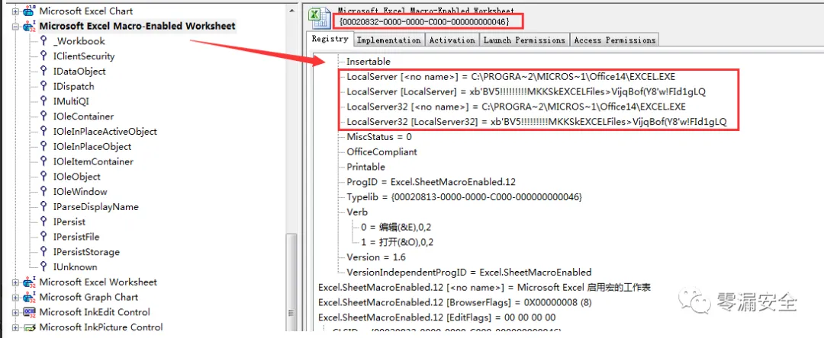
Task: Expand the Microsoft InkPicture Control node
Action: (14, 327)
